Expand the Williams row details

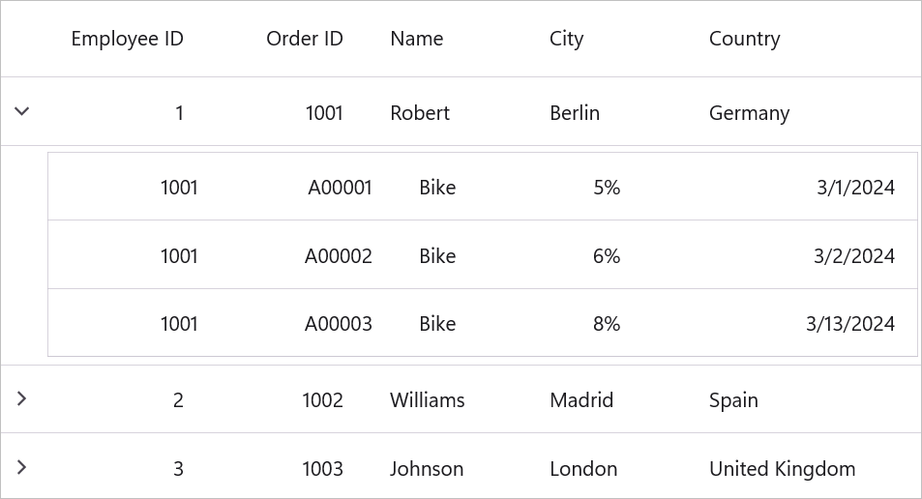pos(22,398)
